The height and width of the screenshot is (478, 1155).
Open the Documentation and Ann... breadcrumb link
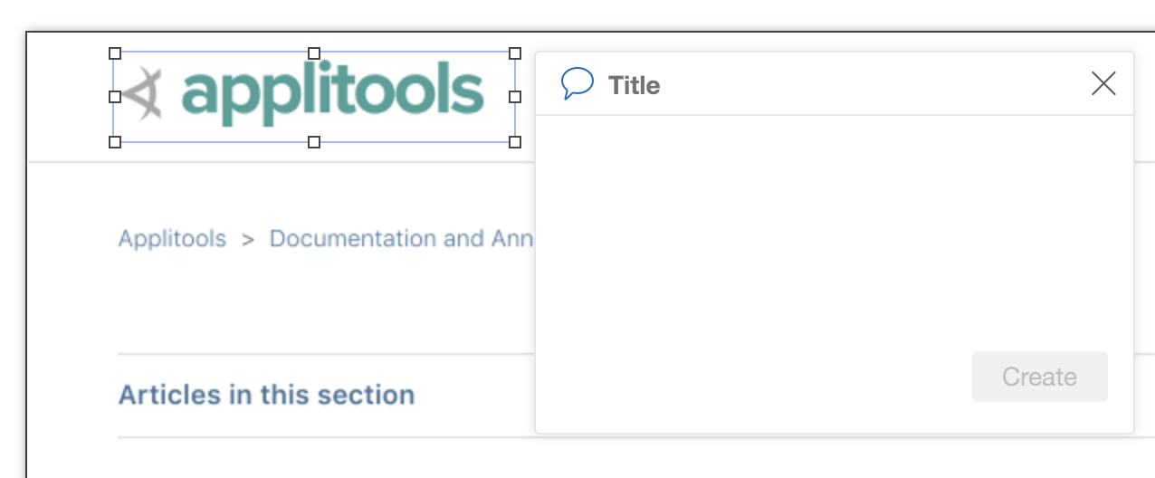(x=402, y=239)
